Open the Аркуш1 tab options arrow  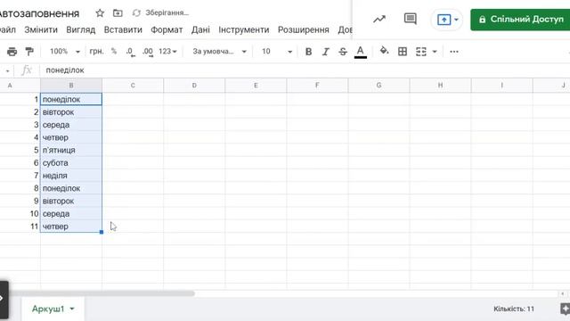(x=72, y=309)
